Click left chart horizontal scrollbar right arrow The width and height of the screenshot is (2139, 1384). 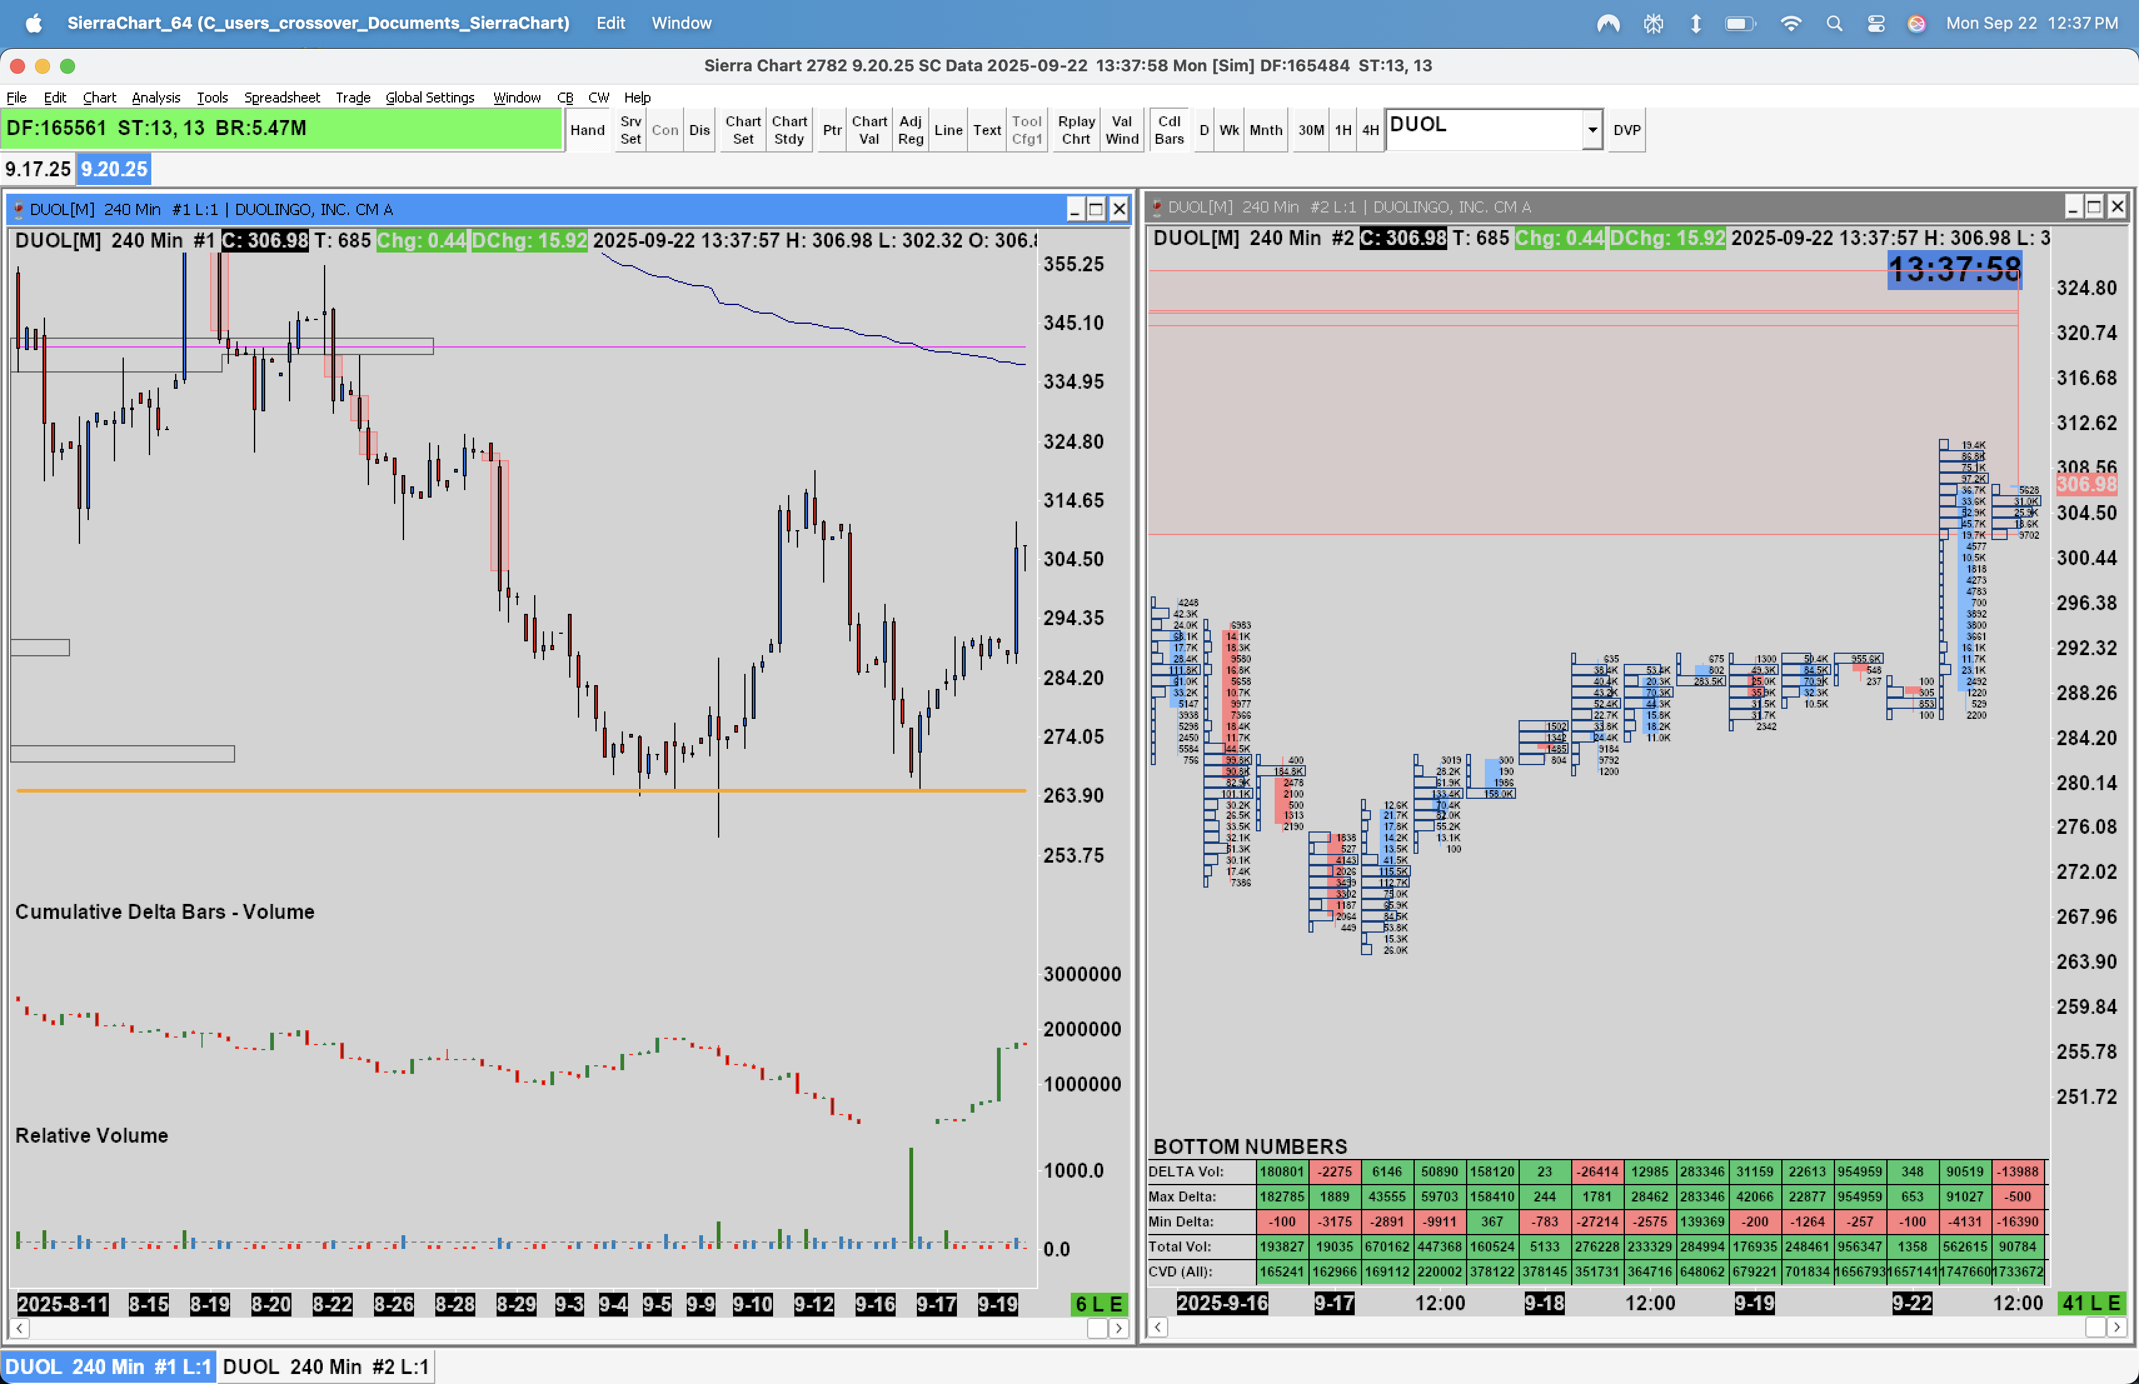click(1118, 1327)
